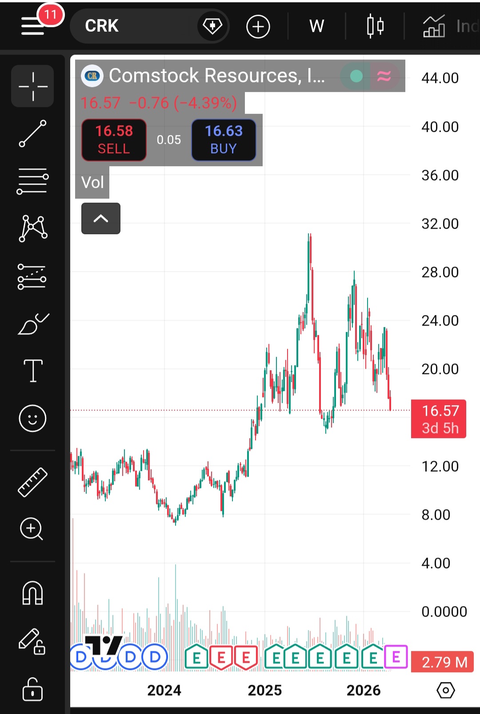Click the 2024 date axis label
Image resolution: width=480 pixels, height=714 pixels.
[x=164, y=690]
